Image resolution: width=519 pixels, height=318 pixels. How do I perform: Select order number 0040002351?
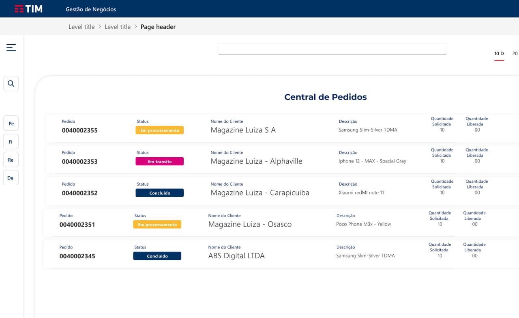click(x=77, y=225)
